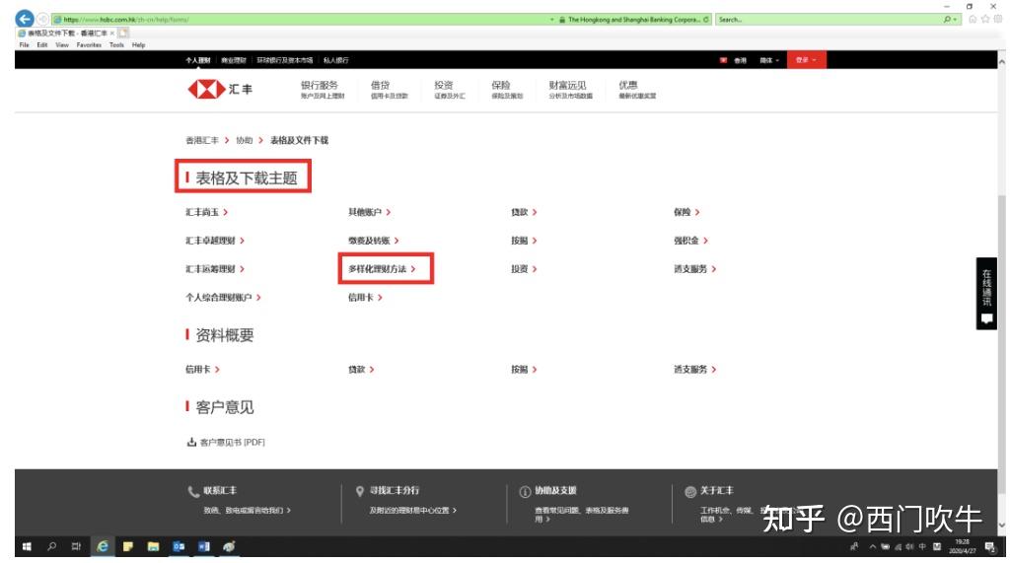The height and width of the screenshot is (563, 1010).
Task: Click the browser Back arrow button
Action: [25, 19]
